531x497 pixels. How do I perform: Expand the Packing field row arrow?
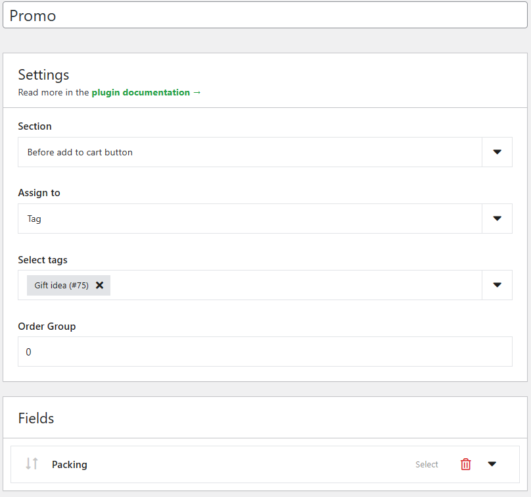pos(492,464)
